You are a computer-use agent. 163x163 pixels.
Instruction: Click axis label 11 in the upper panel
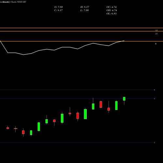coord(156,34)
